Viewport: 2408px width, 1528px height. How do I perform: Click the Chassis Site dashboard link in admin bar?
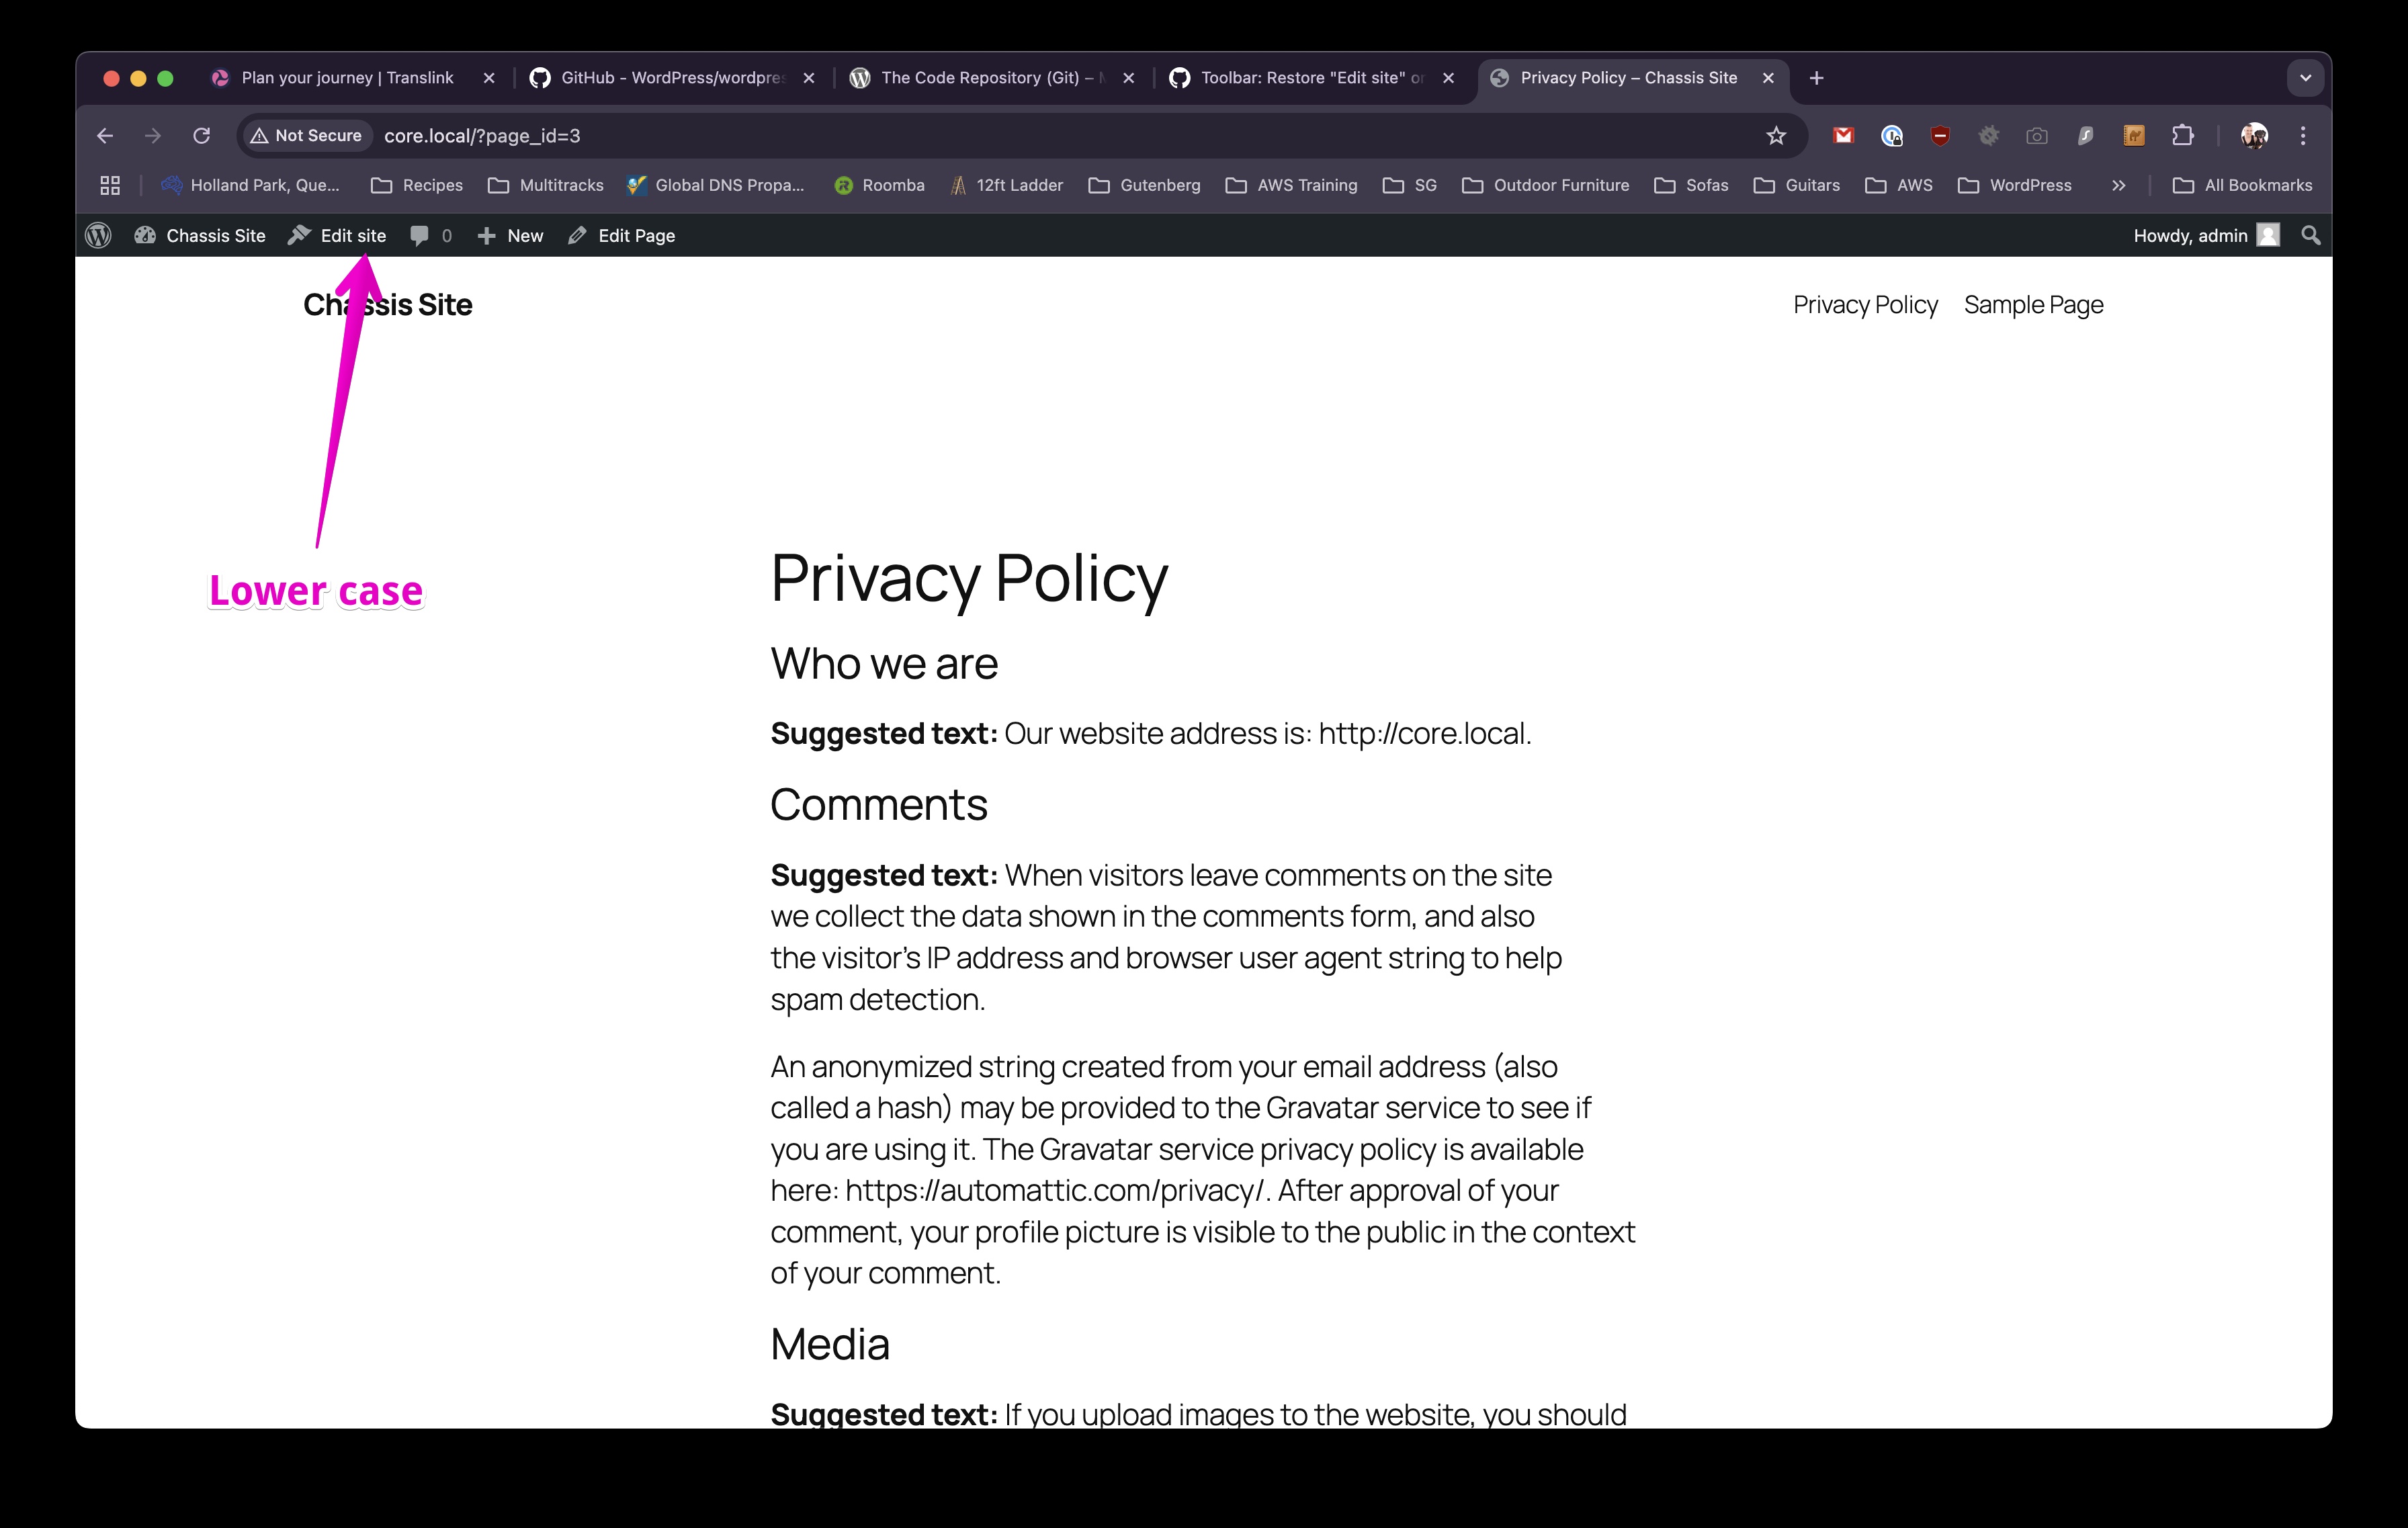point(200,236)
